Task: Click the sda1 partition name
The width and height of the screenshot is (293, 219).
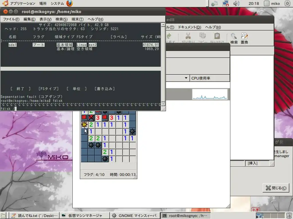Action: pos(13,45)
